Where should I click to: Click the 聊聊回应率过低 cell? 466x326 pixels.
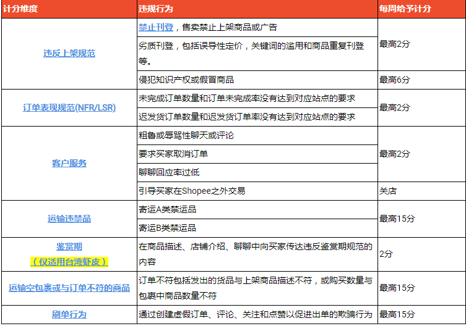click(x=169, y=172)
